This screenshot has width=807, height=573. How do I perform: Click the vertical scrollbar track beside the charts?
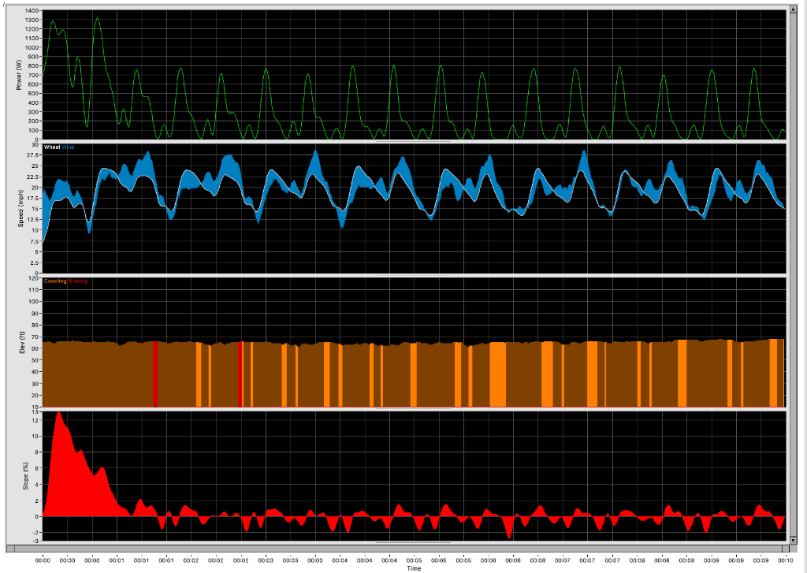793,275
